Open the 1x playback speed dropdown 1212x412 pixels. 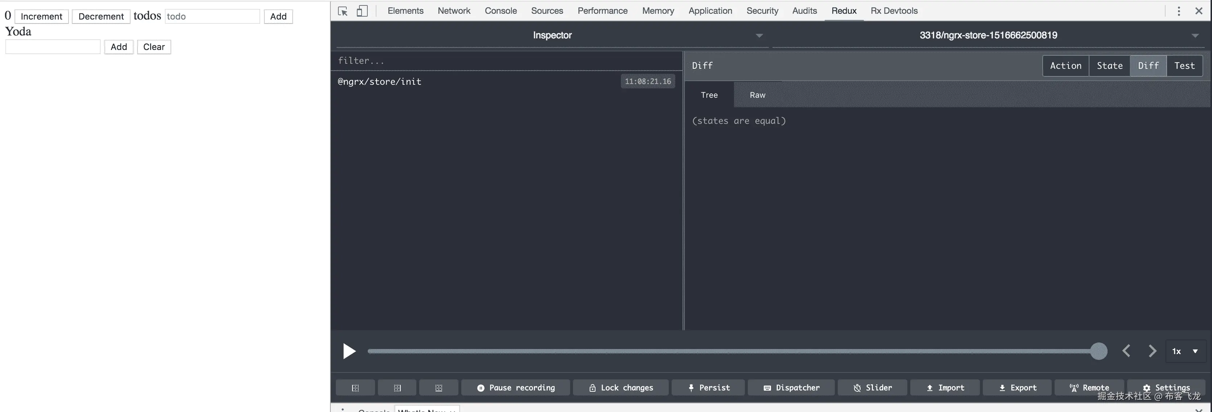point(1186,351)
